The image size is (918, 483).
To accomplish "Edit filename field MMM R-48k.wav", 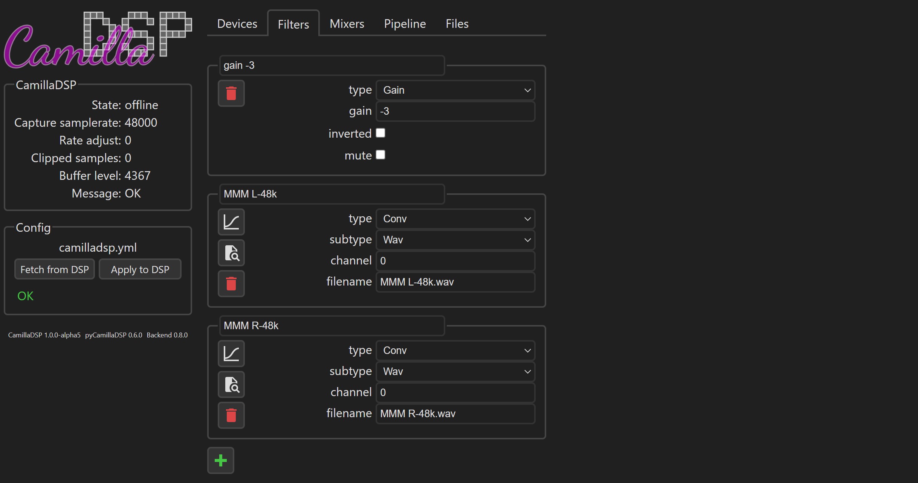I will pyautogui.click(x=455, y=414).
